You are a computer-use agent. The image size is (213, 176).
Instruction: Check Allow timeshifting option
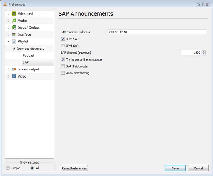[x=63, y=73]
